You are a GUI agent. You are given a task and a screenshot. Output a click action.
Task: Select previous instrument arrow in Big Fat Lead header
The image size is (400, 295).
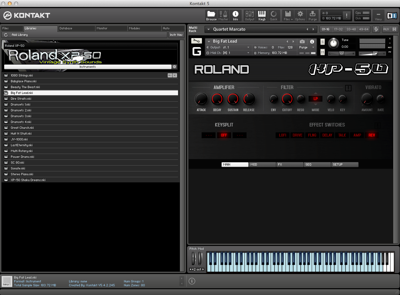[287, 41]
